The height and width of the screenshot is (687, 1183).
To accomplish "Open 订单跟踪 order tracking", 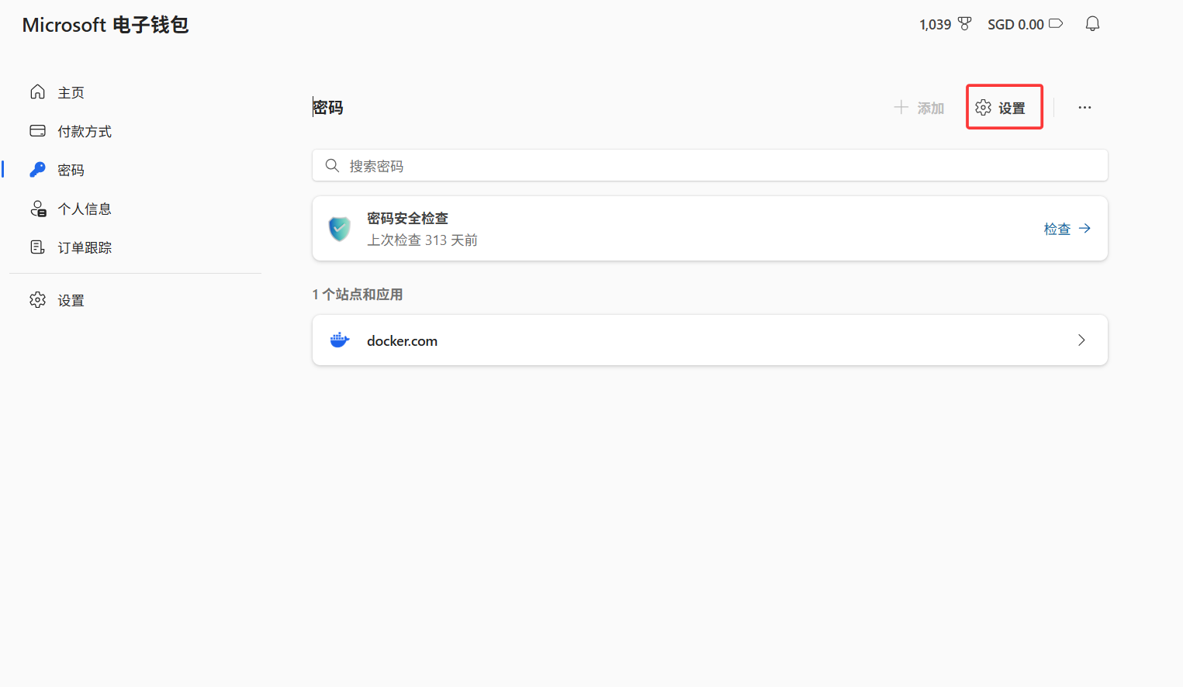I will pyautogui.click(x=85, y=248).
